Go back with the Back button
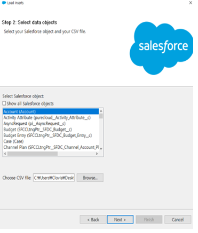Screen dimensions: 198x233 [93, 220]
